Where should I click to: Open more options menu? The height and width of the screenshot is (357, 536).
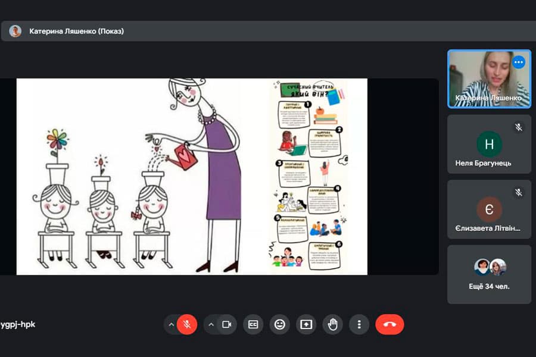pos(359,324)
